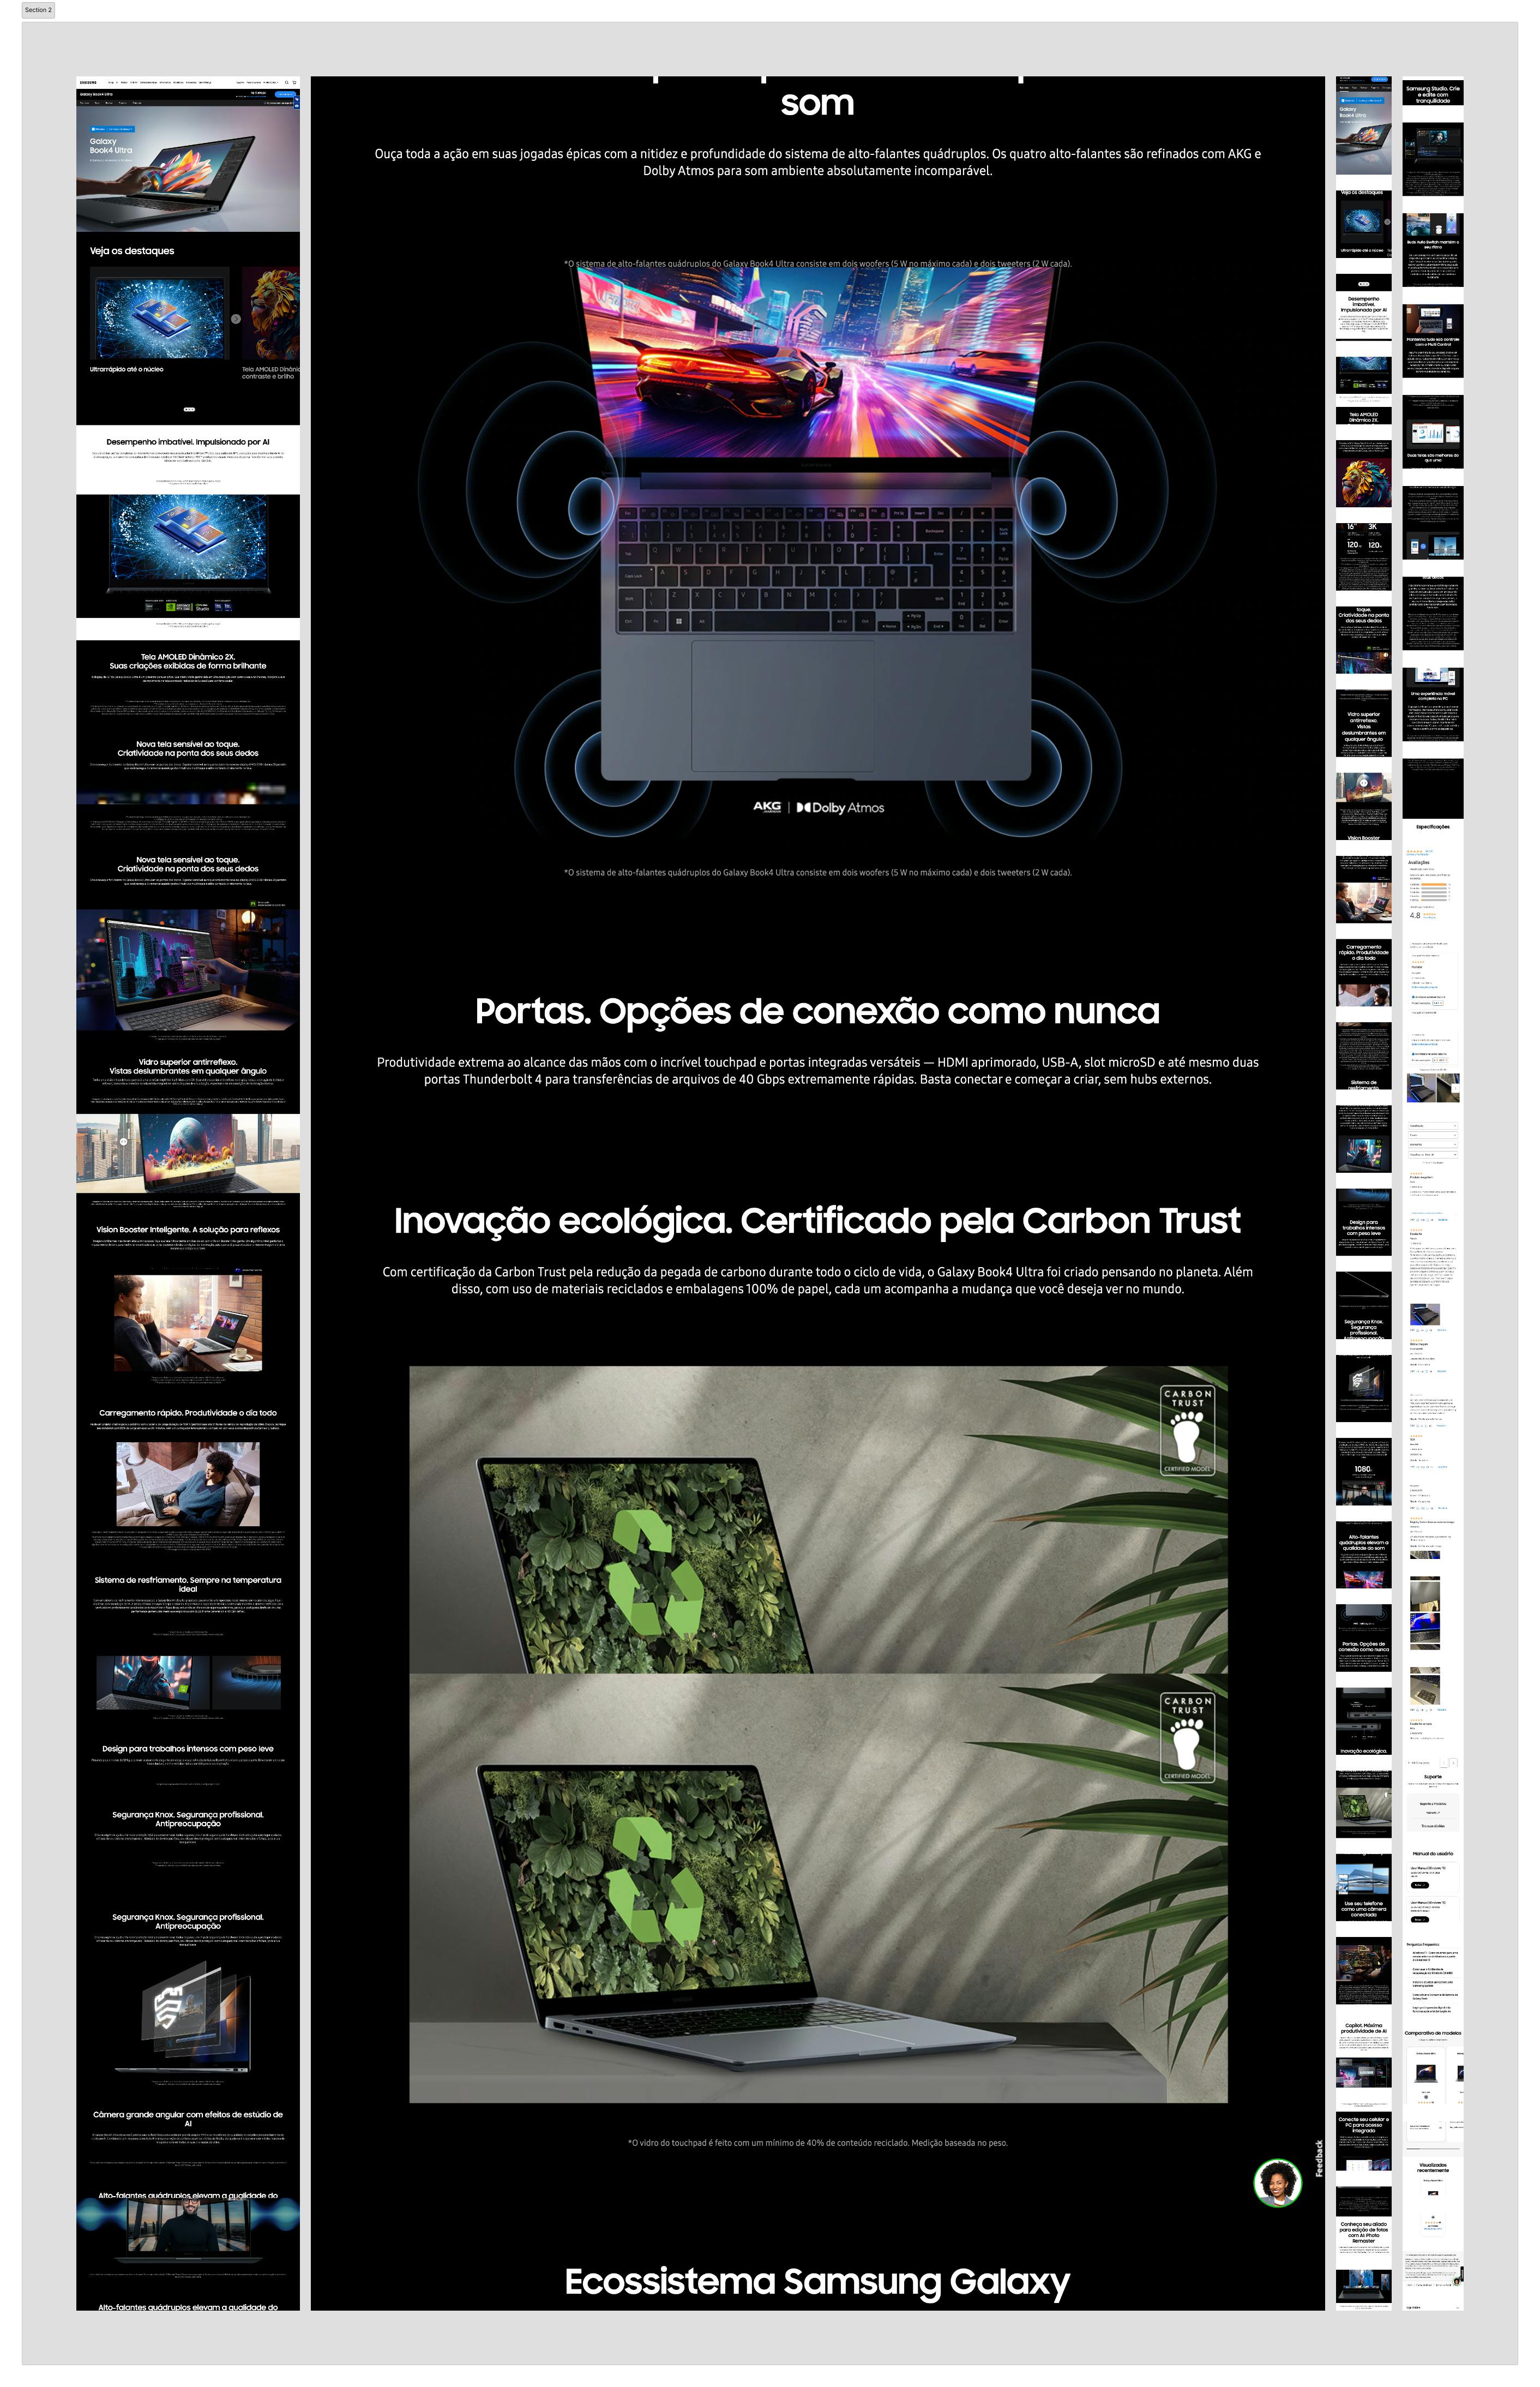Open the shopping cart icon in left frame
The height and width of the screenshot is (2387, 1540).
pos(294,82)
